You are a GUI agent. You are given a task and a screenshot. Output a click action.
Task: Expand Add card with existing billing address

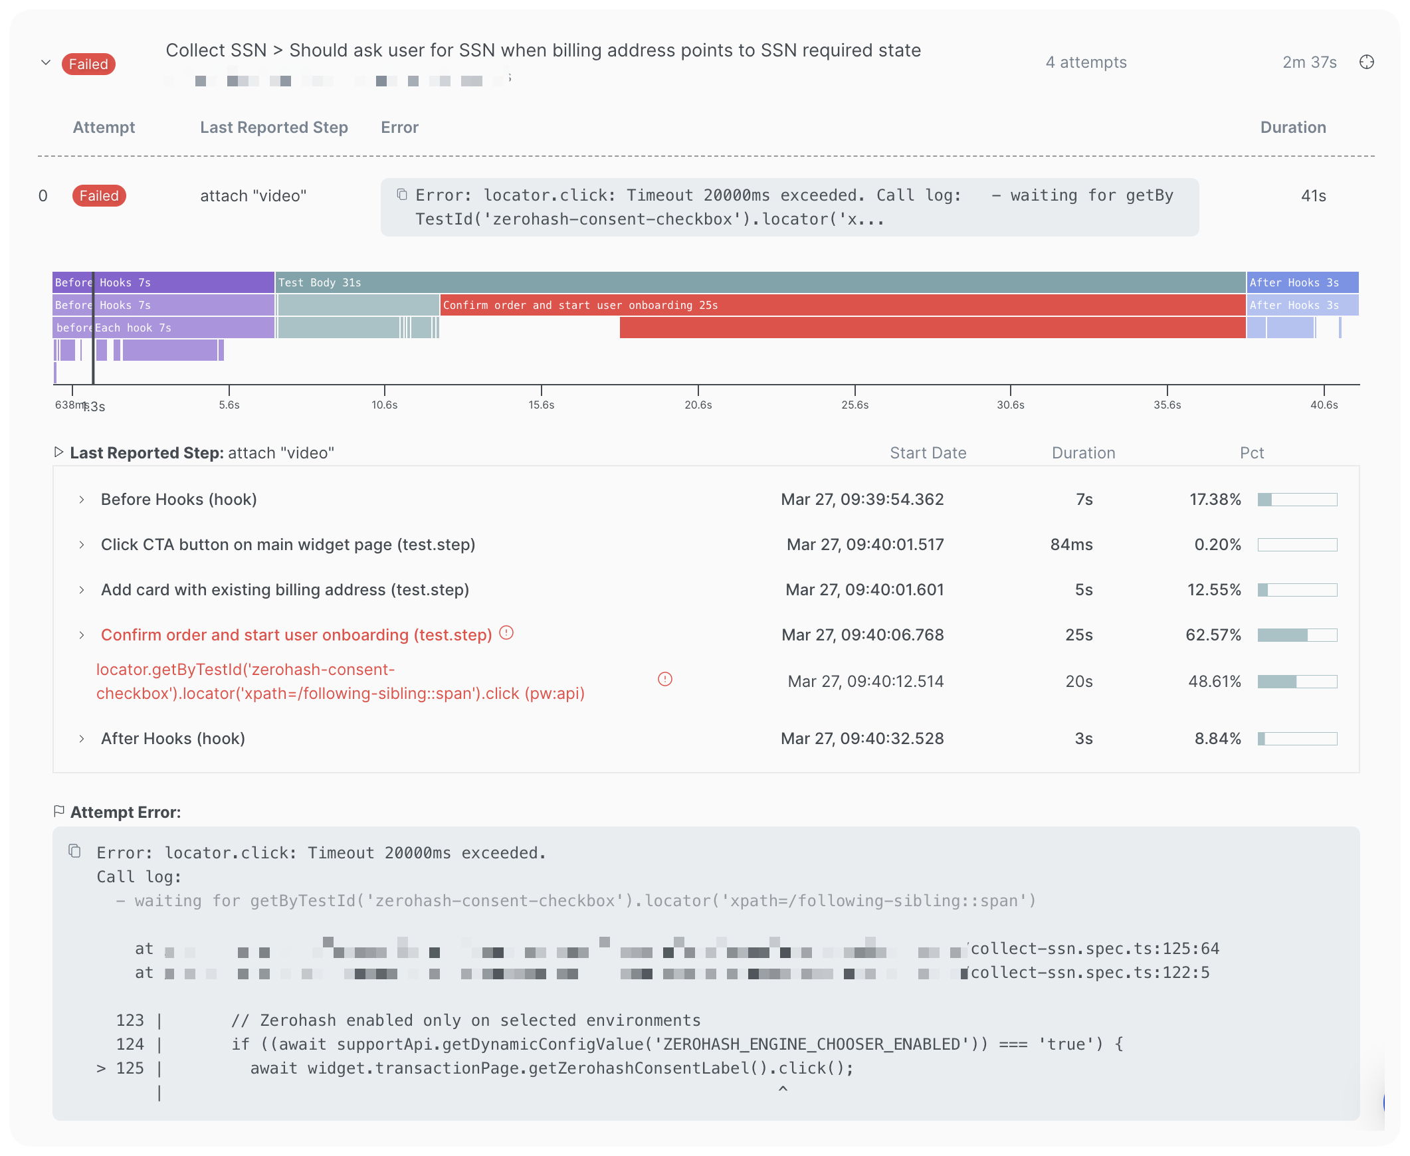tap(81, 590)
